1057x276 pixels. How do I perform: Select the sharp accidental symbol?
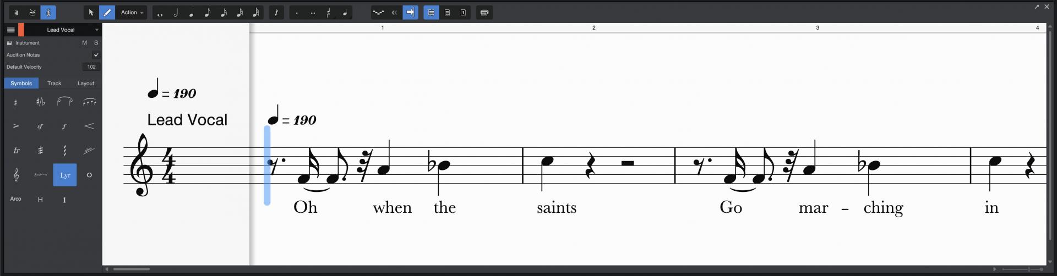click(x=16, y=102)
